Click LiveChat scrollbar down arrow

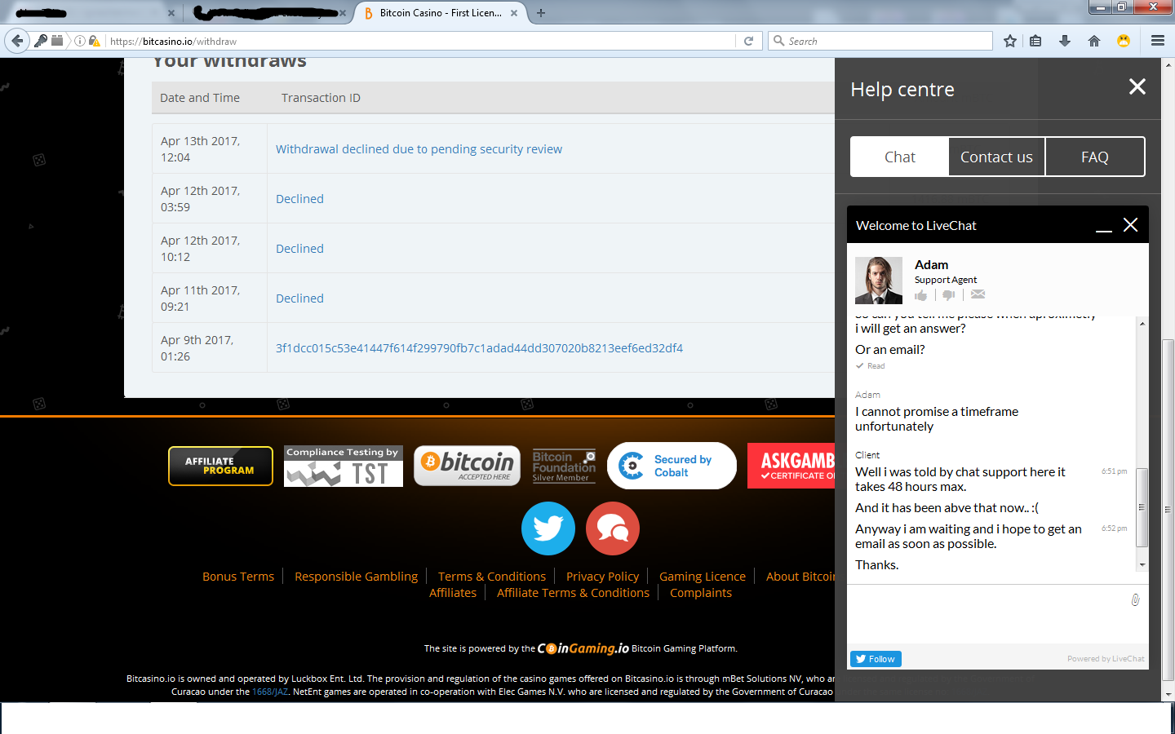1142,564
